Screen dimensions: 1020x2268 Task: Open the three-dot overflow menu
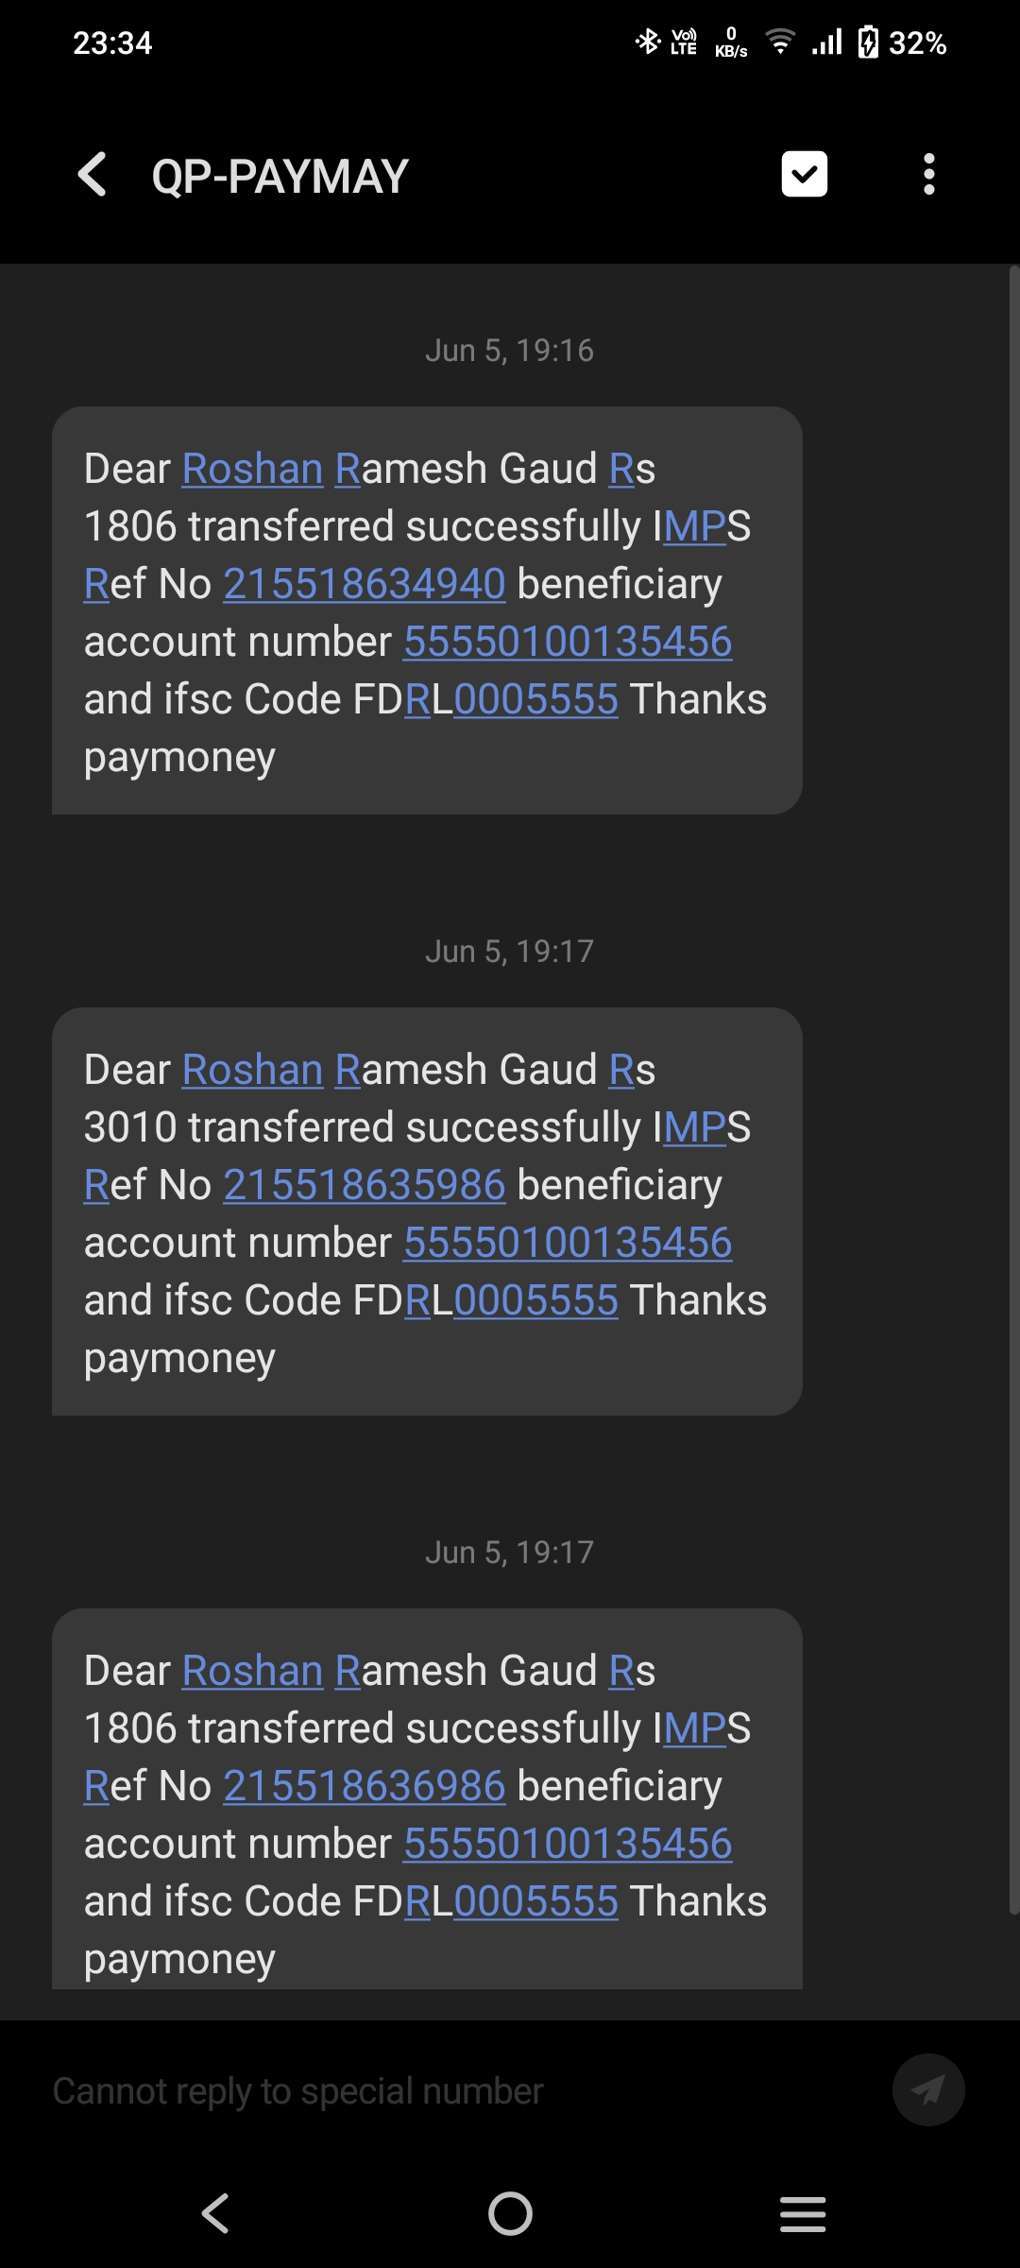pos(929,175)
